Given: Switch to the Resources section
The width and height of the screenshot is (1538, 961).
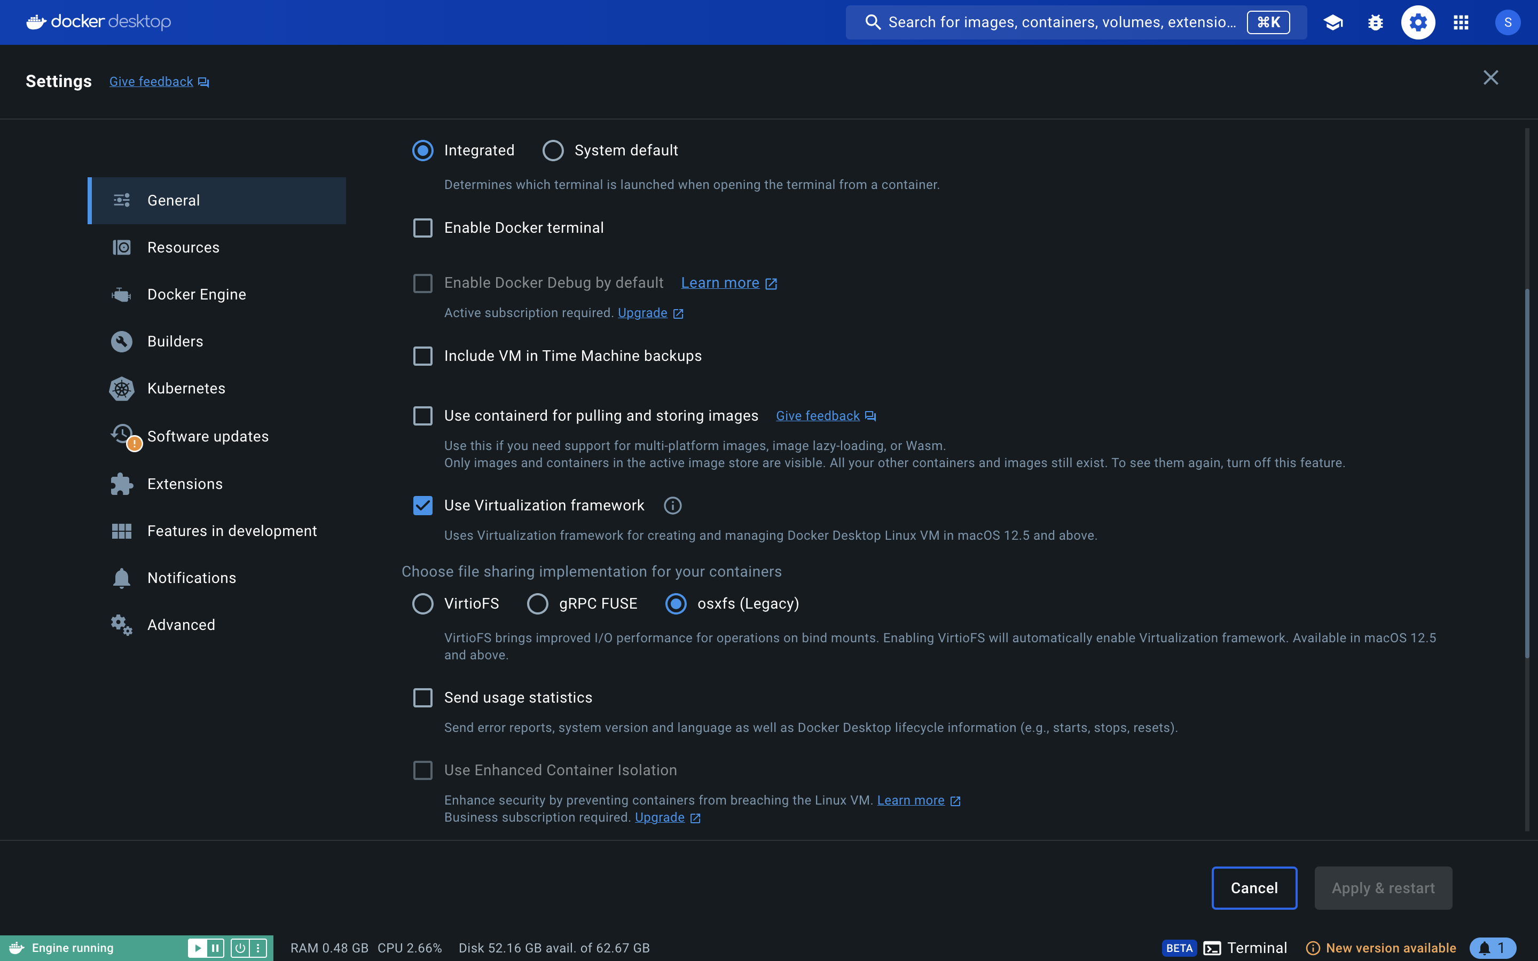Looking at the screenshot, I should (x=217, y=247).
